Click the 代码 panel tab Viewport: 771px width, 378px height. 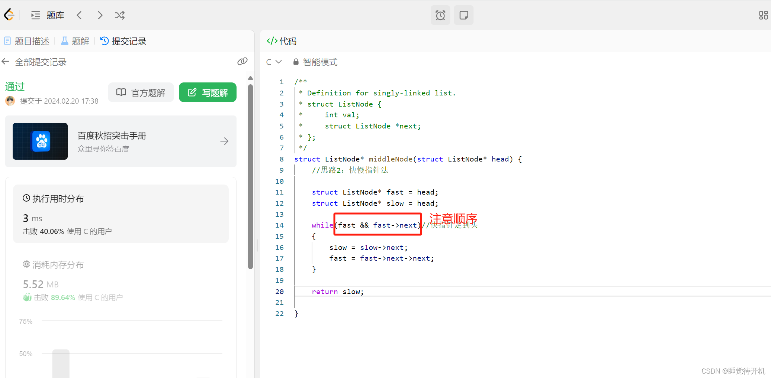coord(282,41)
